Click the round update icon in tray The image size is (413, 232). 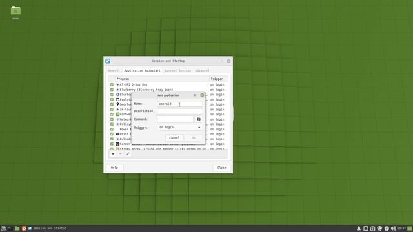click(387, 229)
